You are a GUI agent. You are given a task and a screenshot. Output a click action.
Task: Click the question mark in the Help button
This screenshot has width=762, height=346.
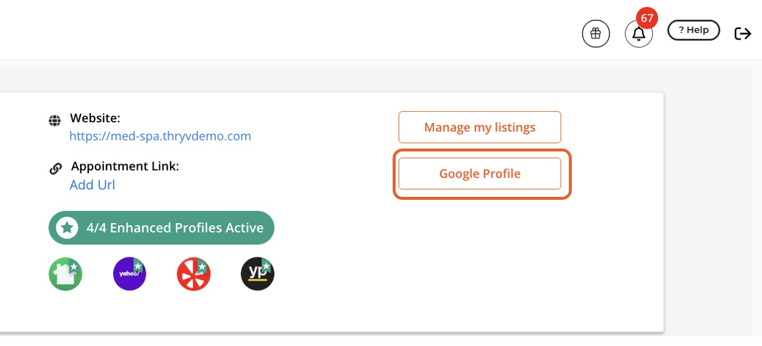point(681,30)
